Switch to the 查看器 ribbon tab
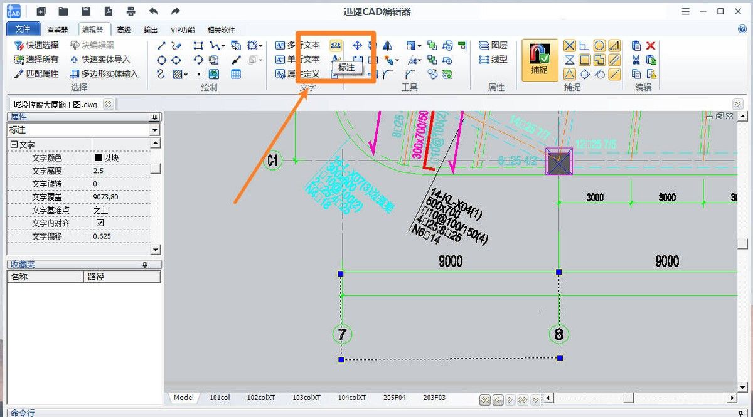This screenshot has height=417, width=753. point(58,29)
